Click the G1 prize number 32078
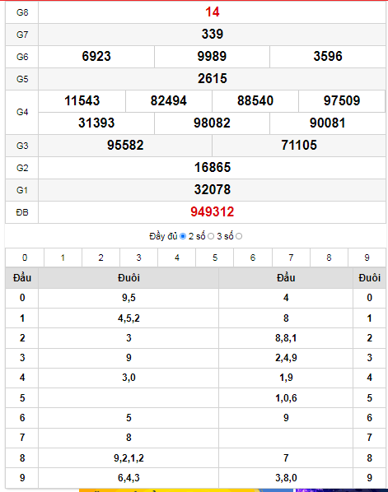 212,189
